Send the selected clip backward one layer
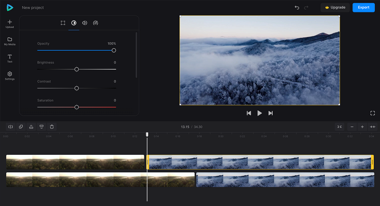The width and height of the screenshot is (380, 206). click(41, 127)
